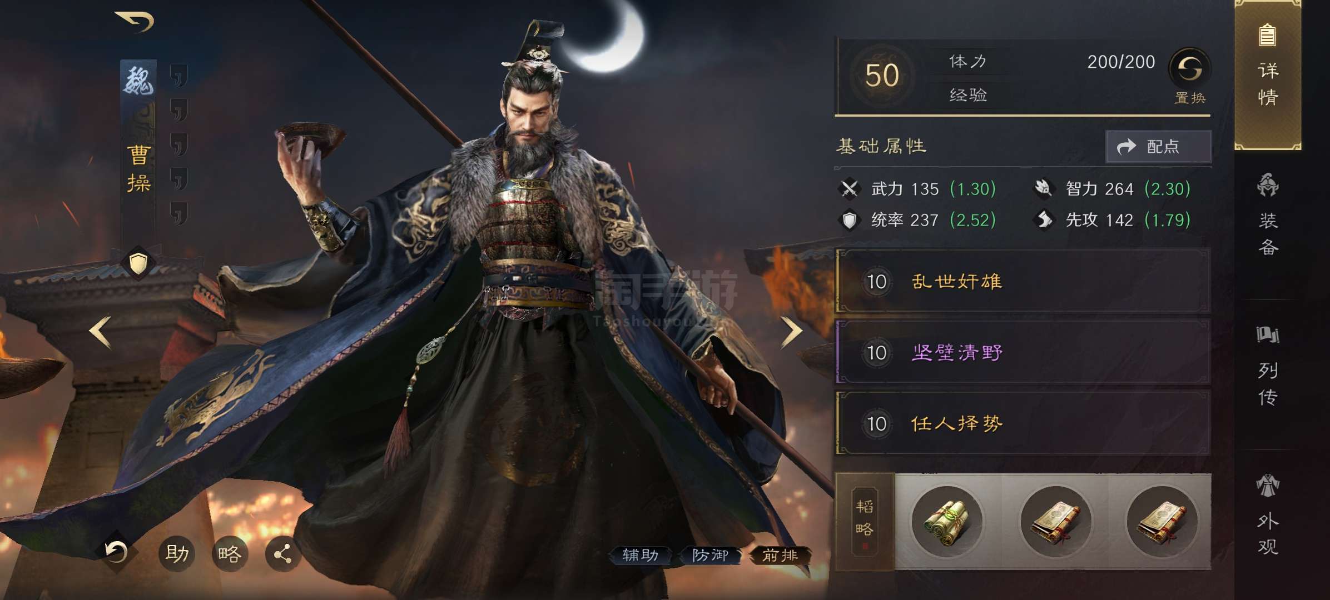Show next general with right chevron

[x=791, y=332]
